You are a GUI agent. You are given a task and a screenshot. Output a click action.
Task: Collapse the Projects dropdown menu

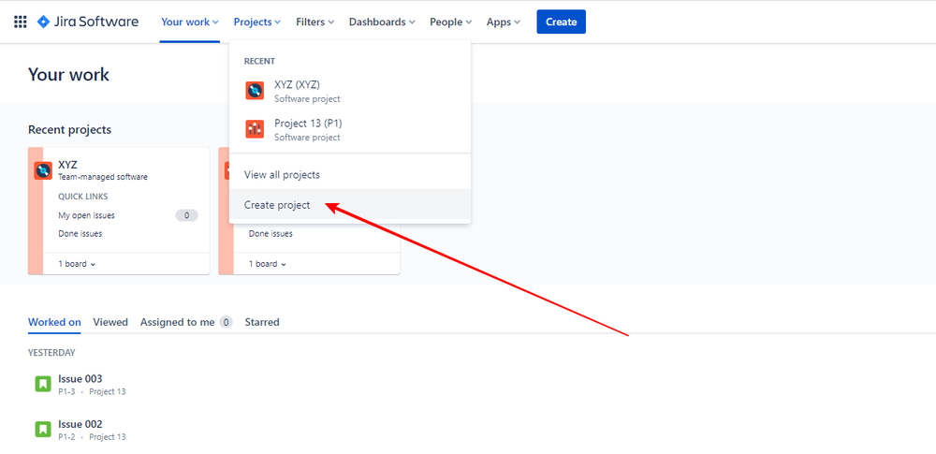(x=257, y=22)
